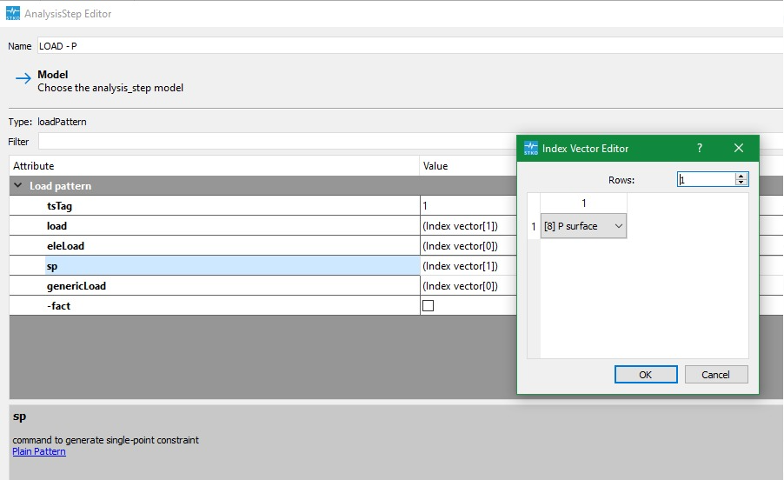Click the STKO icon in Index Vector Editor title

(531, 149)
